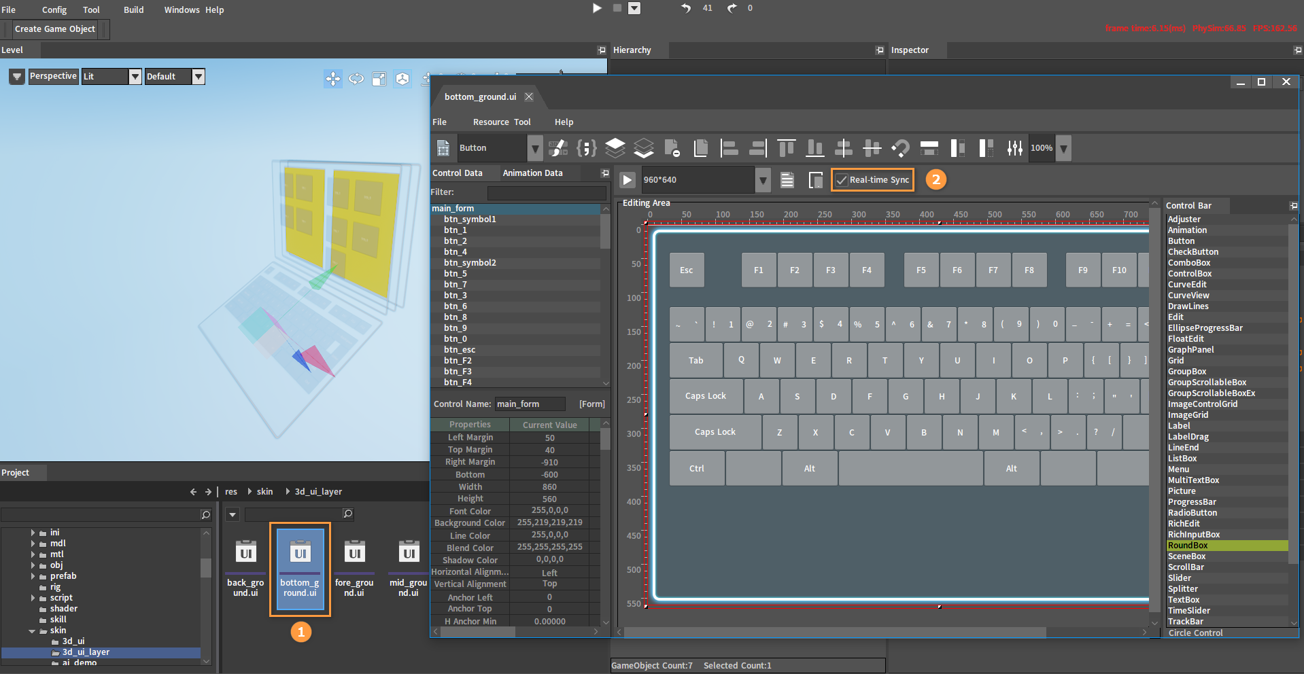Screen dimensions: 1304x674
Task: Click the curly braces script icon
Action: click(x=587, y=148)
